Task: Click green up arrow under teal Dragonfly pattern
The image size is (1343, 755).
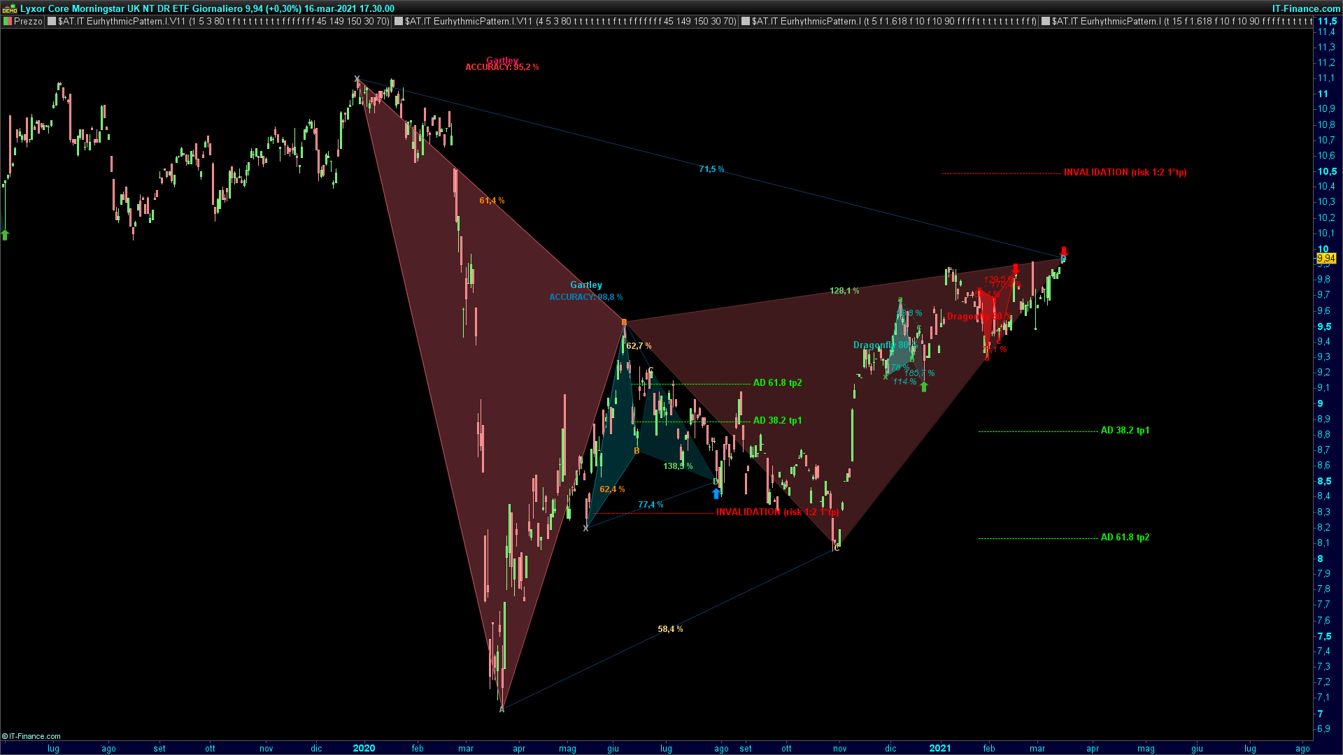Action: 923,387
